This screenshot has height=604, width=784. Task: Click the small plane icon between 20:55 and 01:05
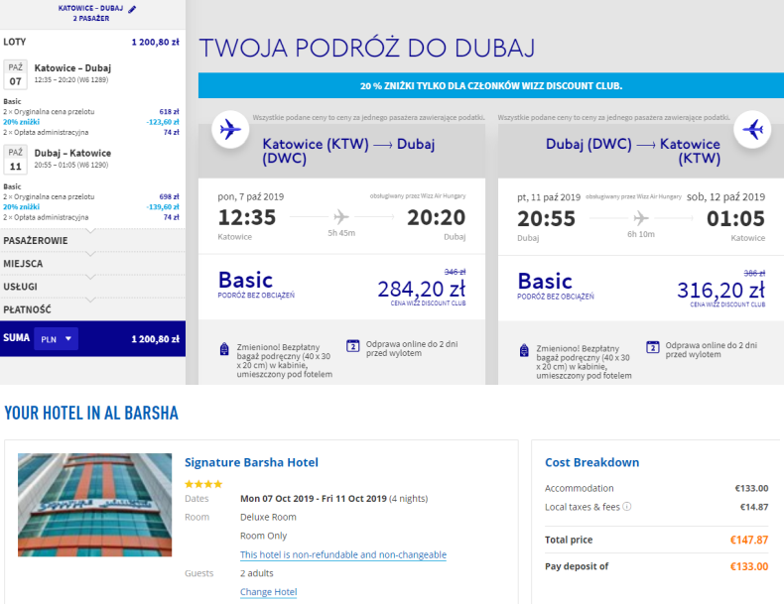click(641, 218)
